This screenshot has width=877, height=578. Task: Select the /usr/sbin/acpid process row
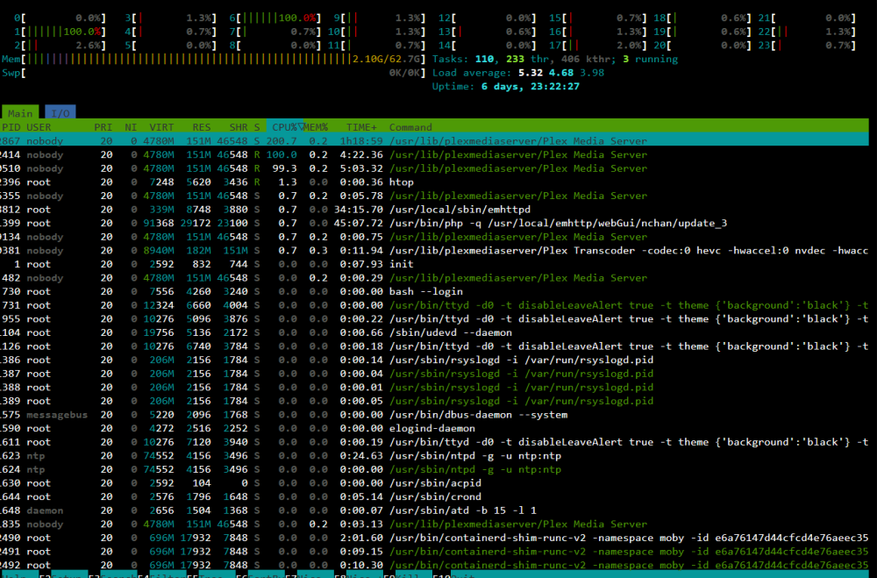[x=435, y=483]
